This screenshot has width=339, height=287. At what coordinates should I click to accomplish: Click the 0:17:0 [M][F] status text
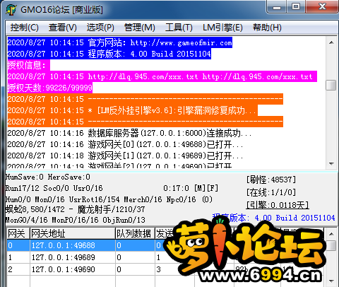[191, 188]
